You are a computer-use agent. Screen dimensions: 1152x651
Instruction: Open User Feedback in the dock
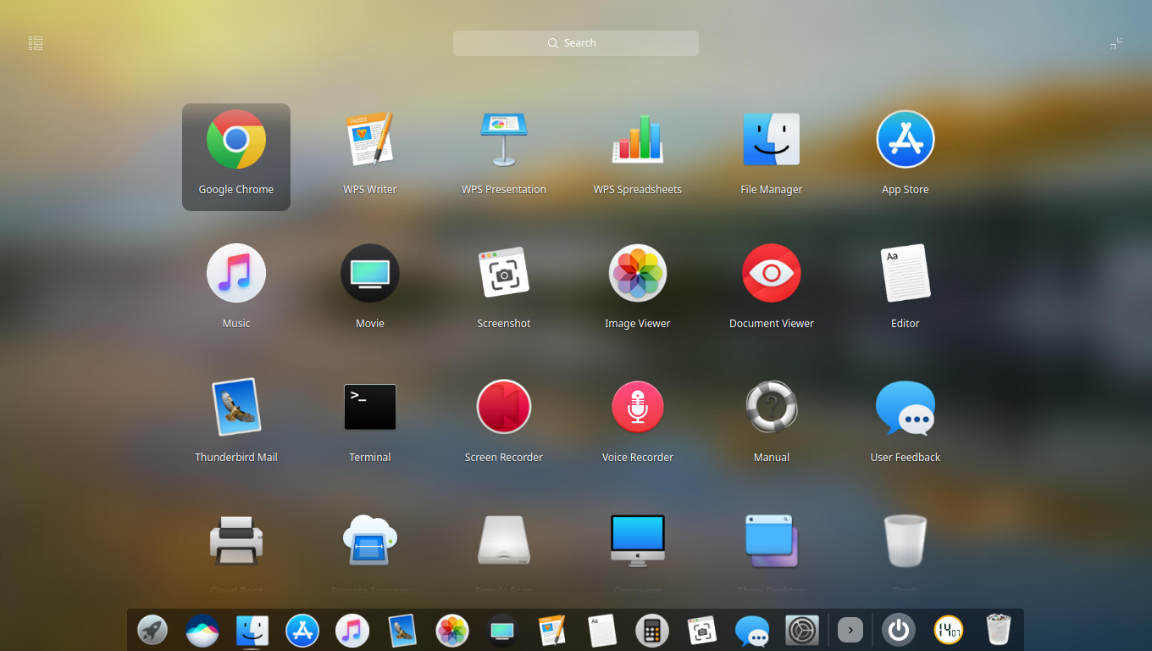pos(752,631)
